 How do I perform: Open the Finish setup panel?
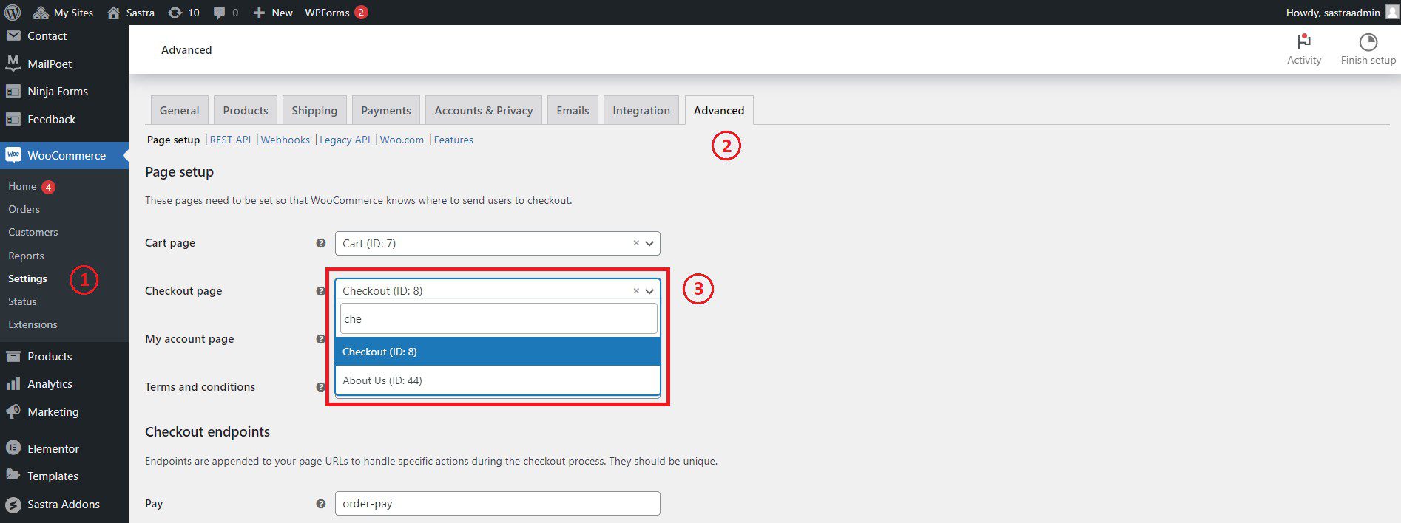(x=1368, y=49)
